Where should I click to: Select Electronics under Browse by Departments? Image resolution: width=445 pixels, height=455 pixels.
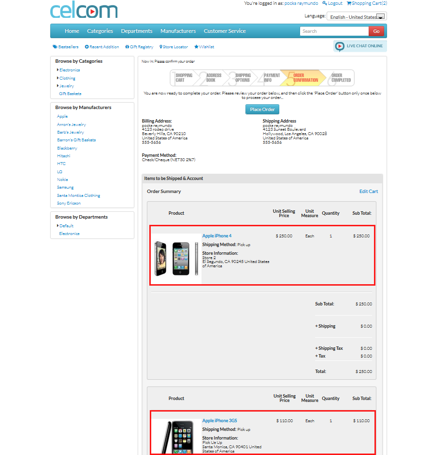click(x=69, y=234)
